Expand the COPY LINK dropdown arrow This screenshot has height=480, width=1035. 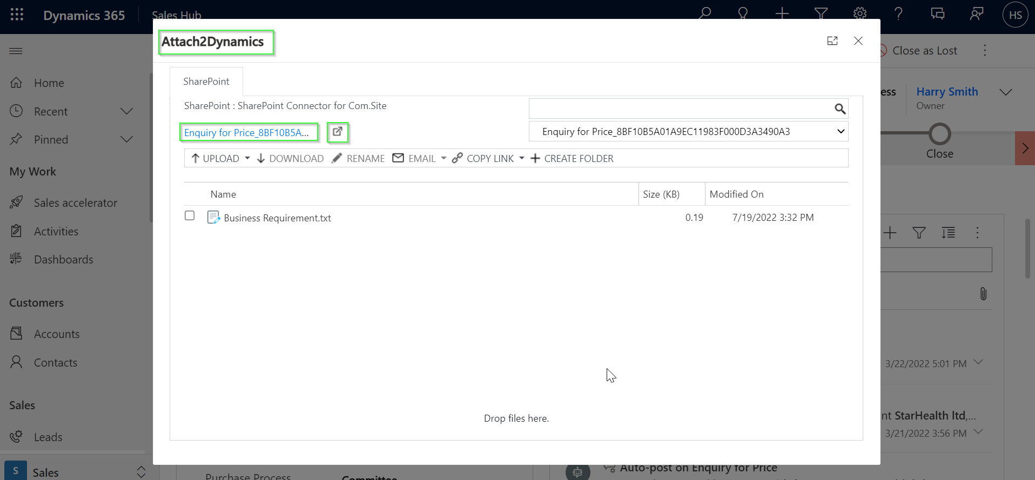522,158
